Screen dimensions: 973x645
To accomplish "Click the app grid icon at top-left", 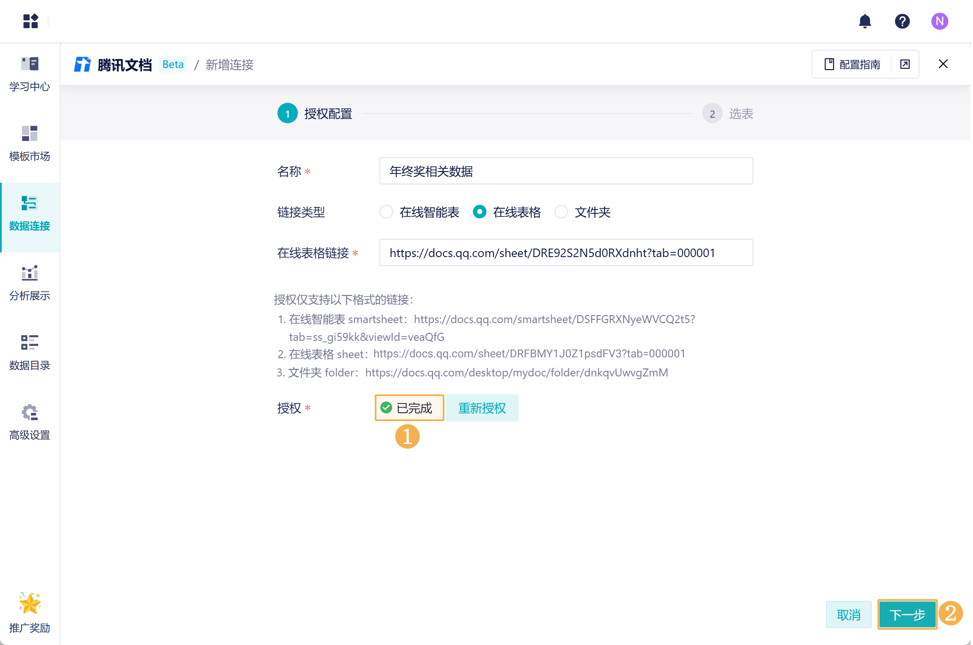I will [31, 21].
